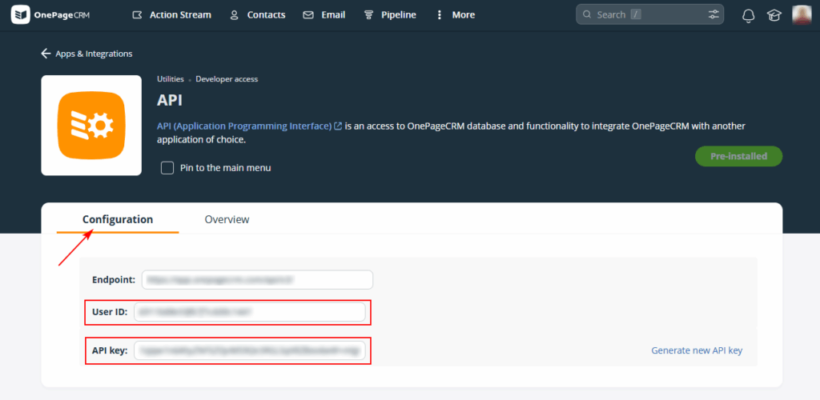This screenshot has height=400, width=820.
Task: Go to Contacts in the navigation bar
Action: click(257, 14)
